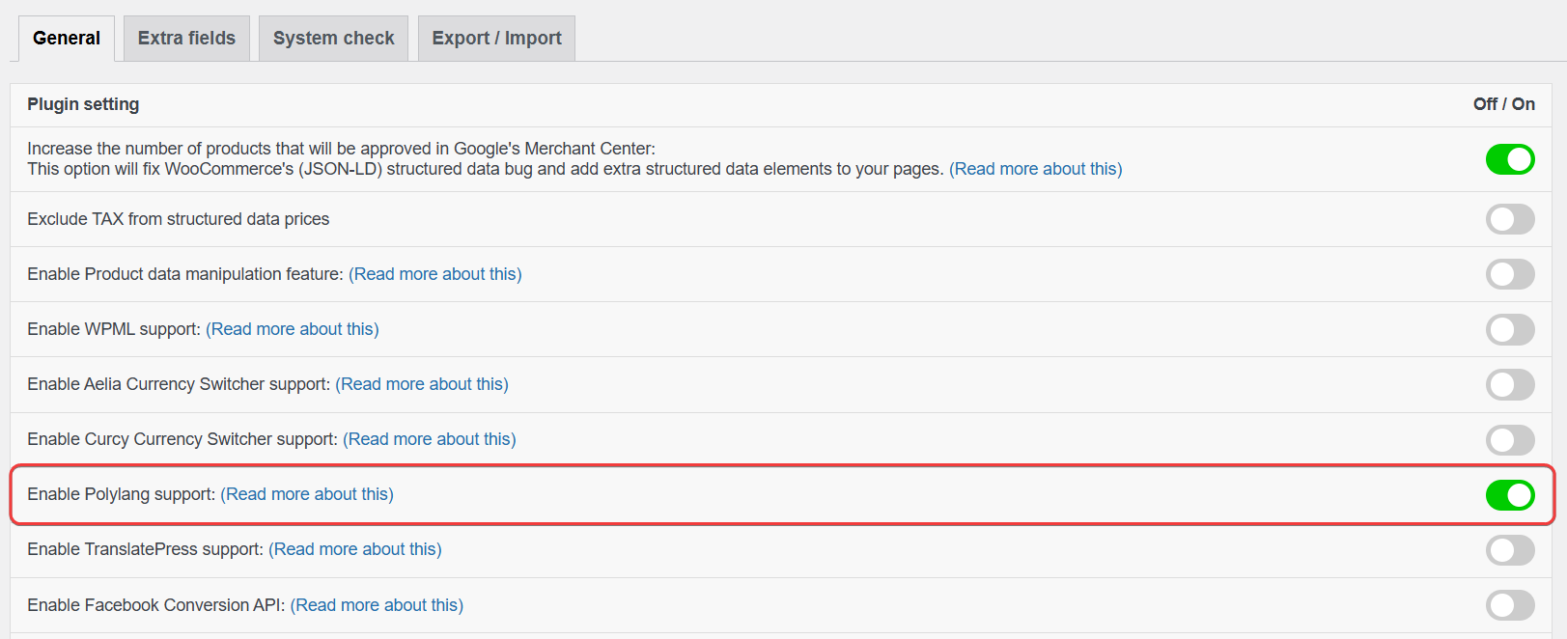Disable the Google Merchant Center structured data toggle
Viewport: 1567px width, 639px height.
tap(1509, 159)
